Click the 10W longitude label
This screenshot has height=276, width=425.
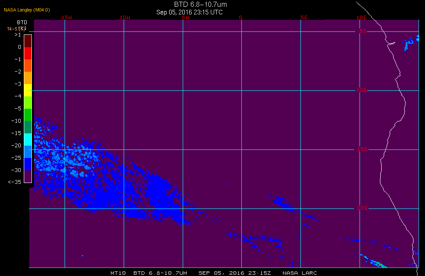[x=125, y=17]
